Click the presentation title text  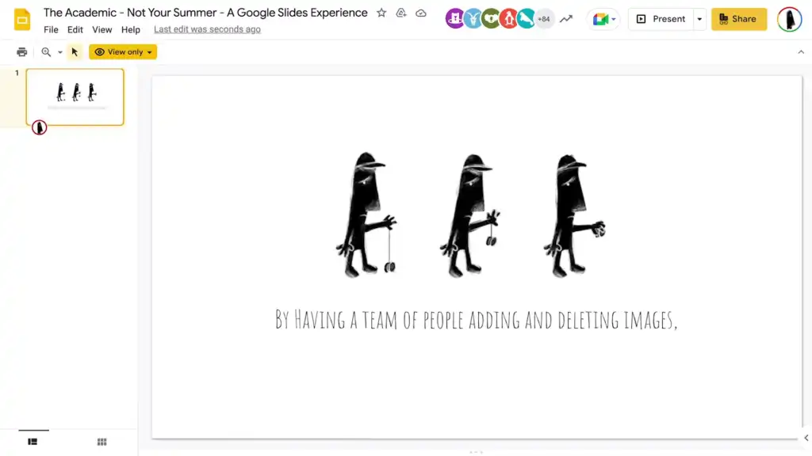coord(205,13)
